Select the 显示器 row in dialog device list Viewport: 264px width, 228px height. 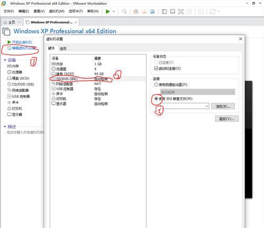pos(98,103)
